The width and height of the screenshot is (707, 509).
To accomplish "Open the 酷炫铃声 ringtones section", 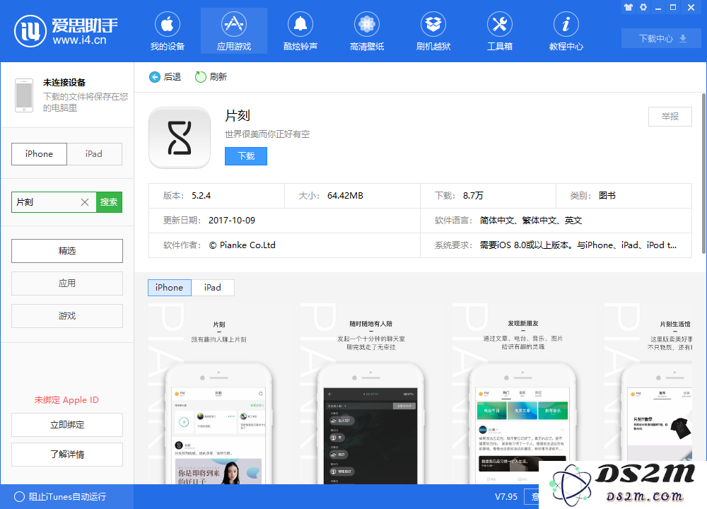I will coord(300,31).
